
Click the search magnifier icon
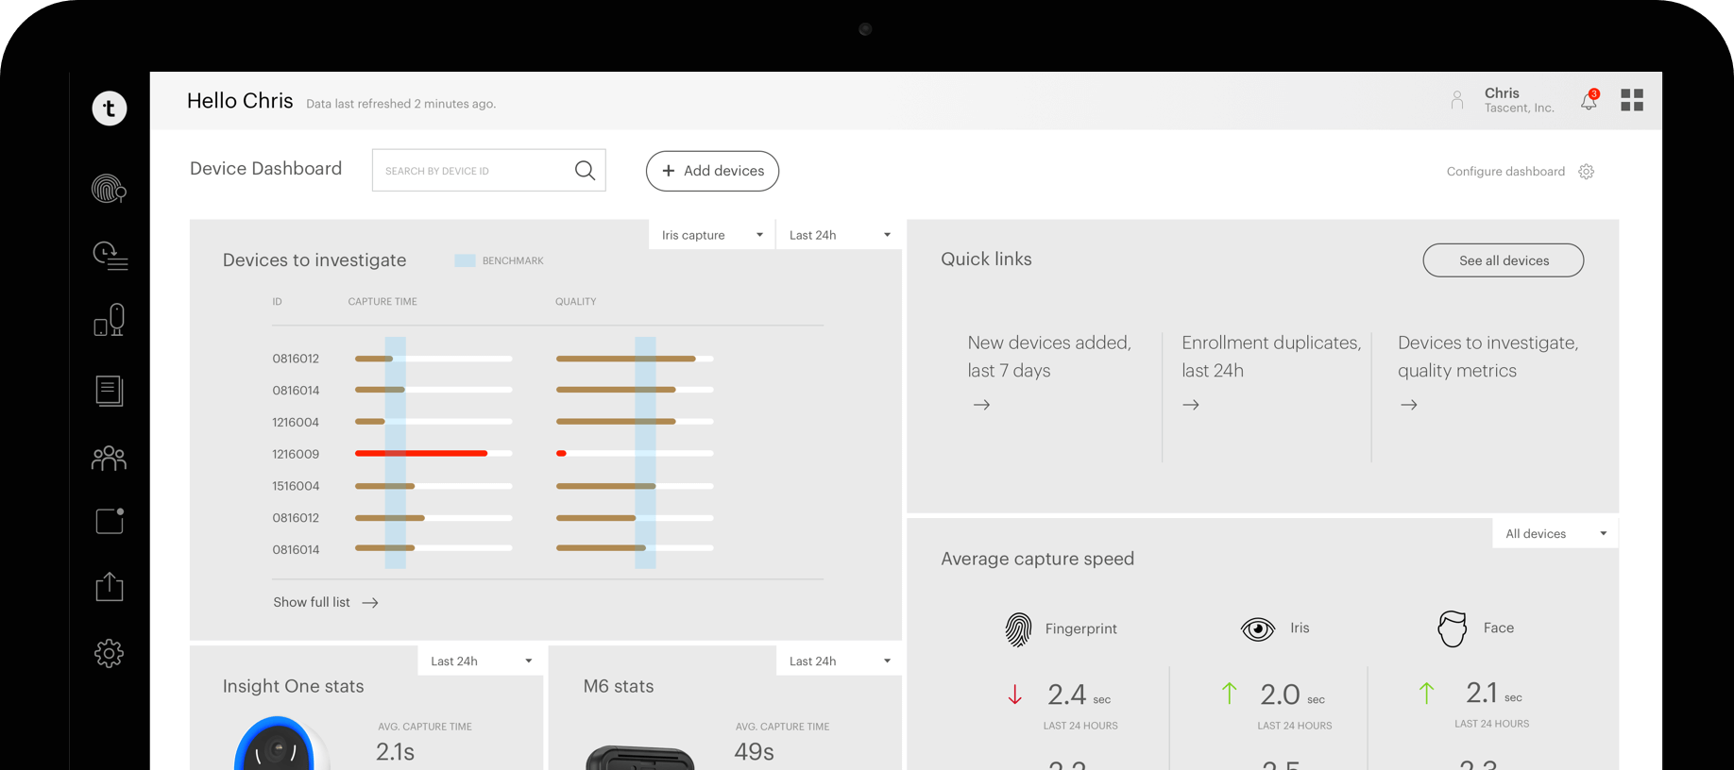point(585,170)
